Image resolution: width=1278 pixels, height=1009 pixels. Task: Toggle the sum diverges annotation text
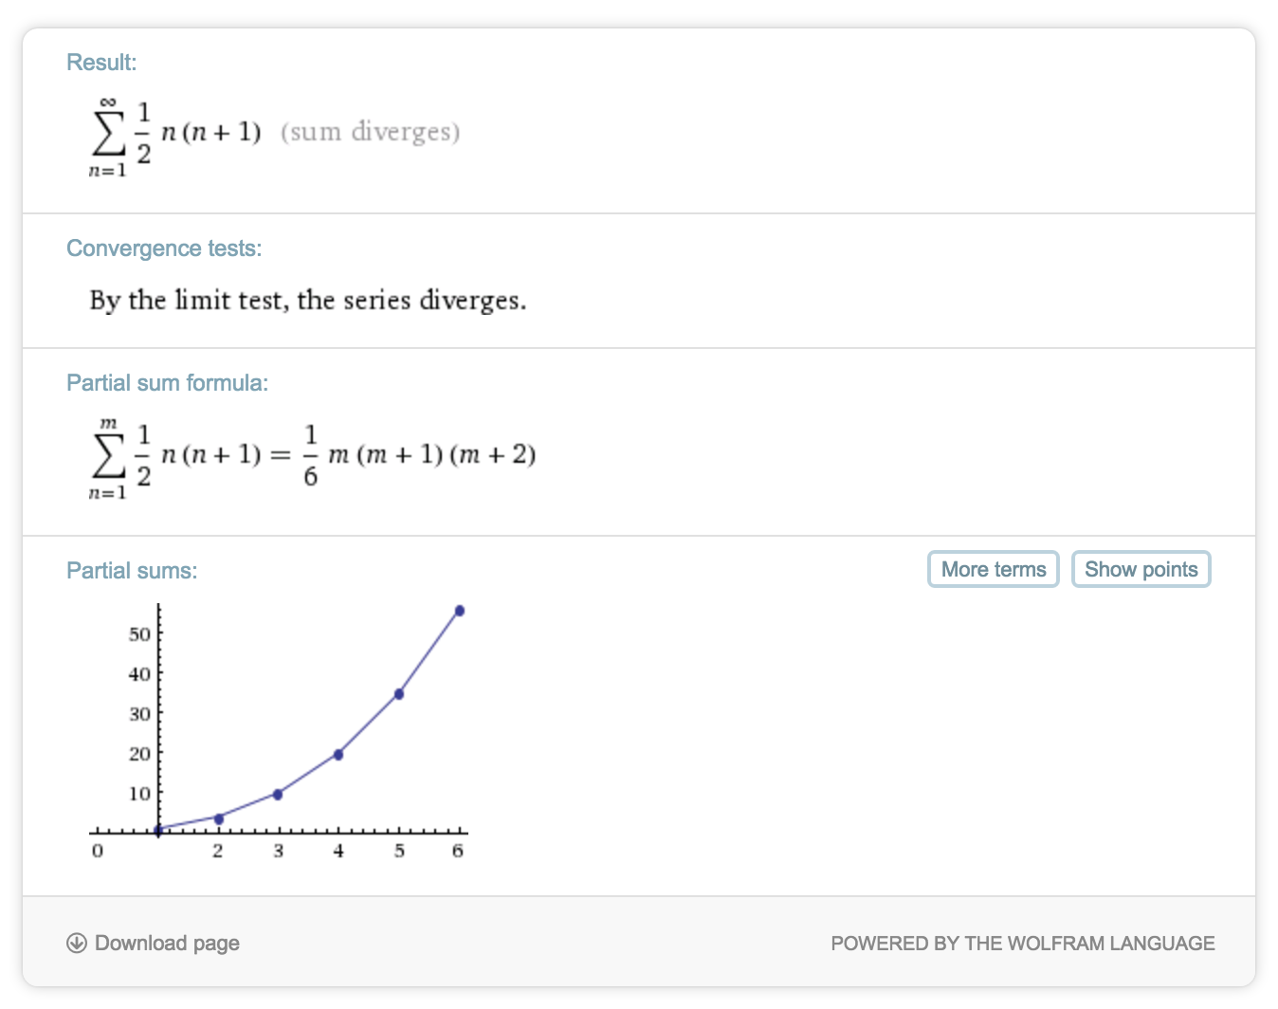tap(371, 132)
